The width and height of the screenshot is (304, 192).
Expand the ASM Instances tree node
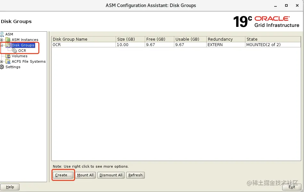[2, 40]
